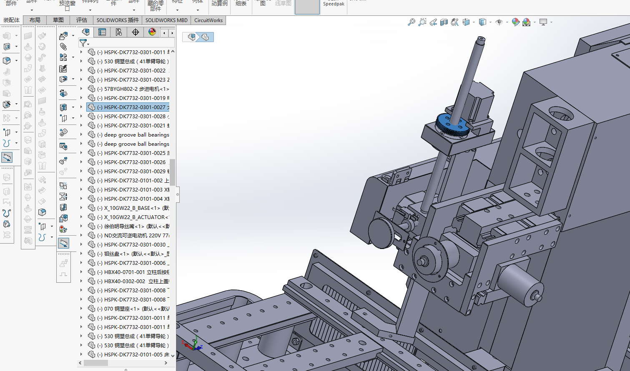
Task: Open the View Settings dropdown arrow
Action: [x=551, y=22]
